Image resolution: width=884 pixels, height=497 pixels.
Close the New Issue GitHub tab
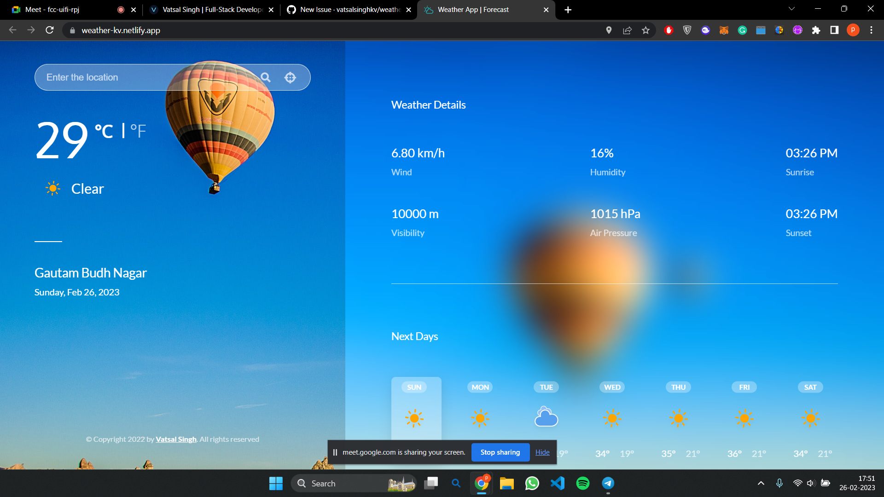408,10
